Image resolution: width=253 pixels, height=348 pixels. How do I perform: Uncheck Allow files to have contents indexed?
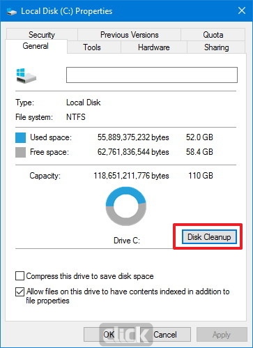[x=20, y=292]
